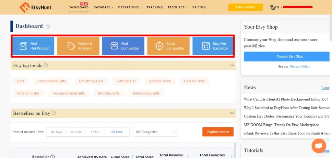Open the EN language dropdown
332x158 pixels.
tap(279, 7)
